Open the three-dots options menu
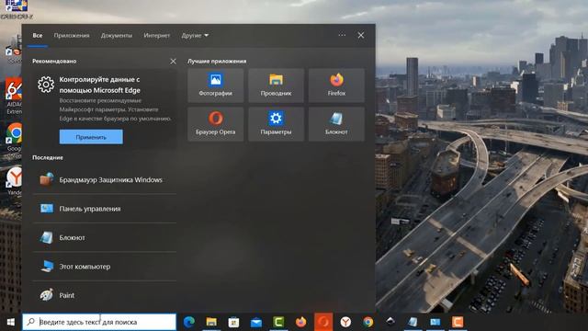The image size is (588, 331). coord(342,35)
